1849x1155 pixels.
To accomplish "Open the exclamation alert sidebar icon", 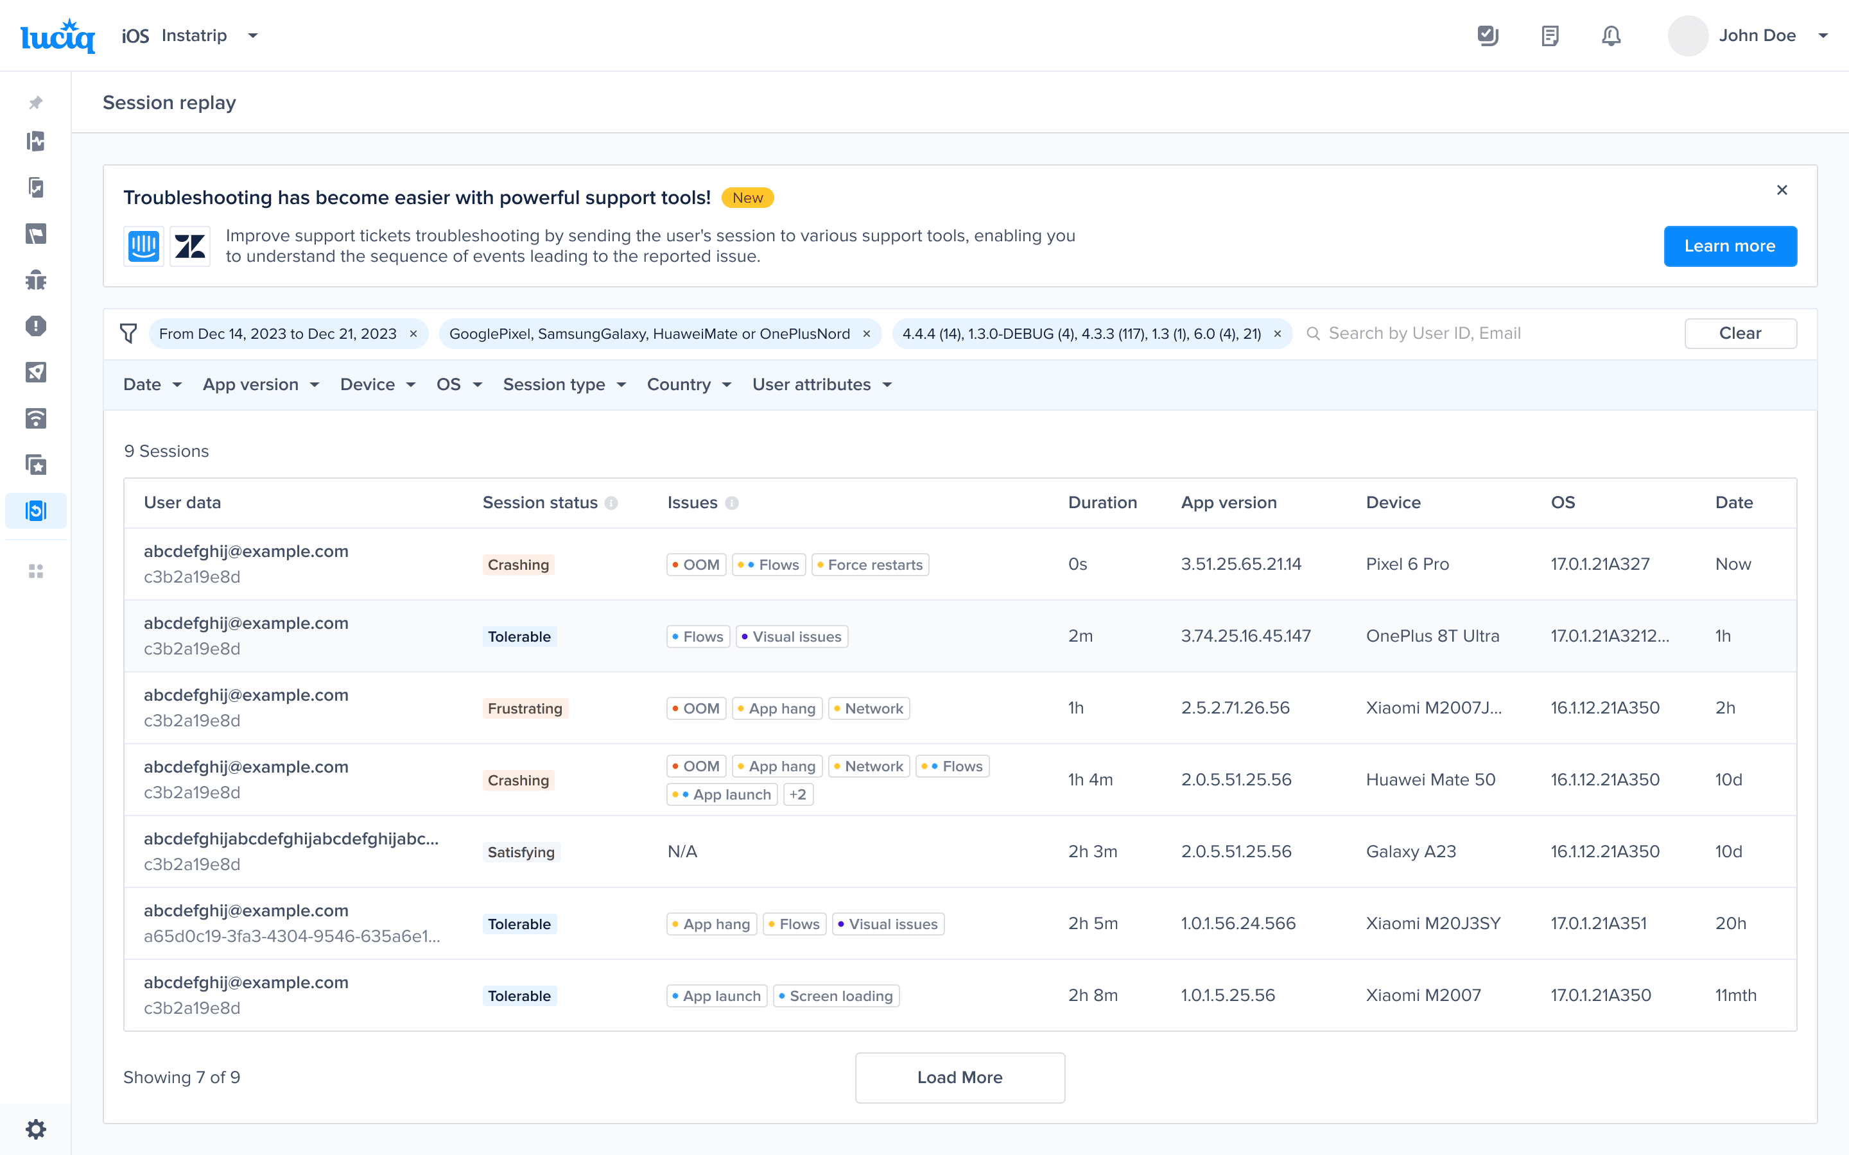I will pyautogui.click(x=36, y=326).
